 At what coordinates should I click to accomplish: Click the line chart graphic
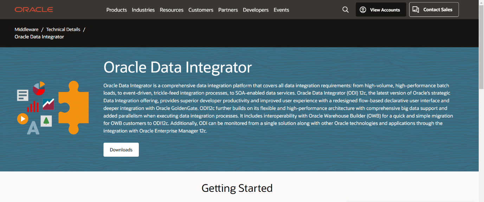coord(49,104)
